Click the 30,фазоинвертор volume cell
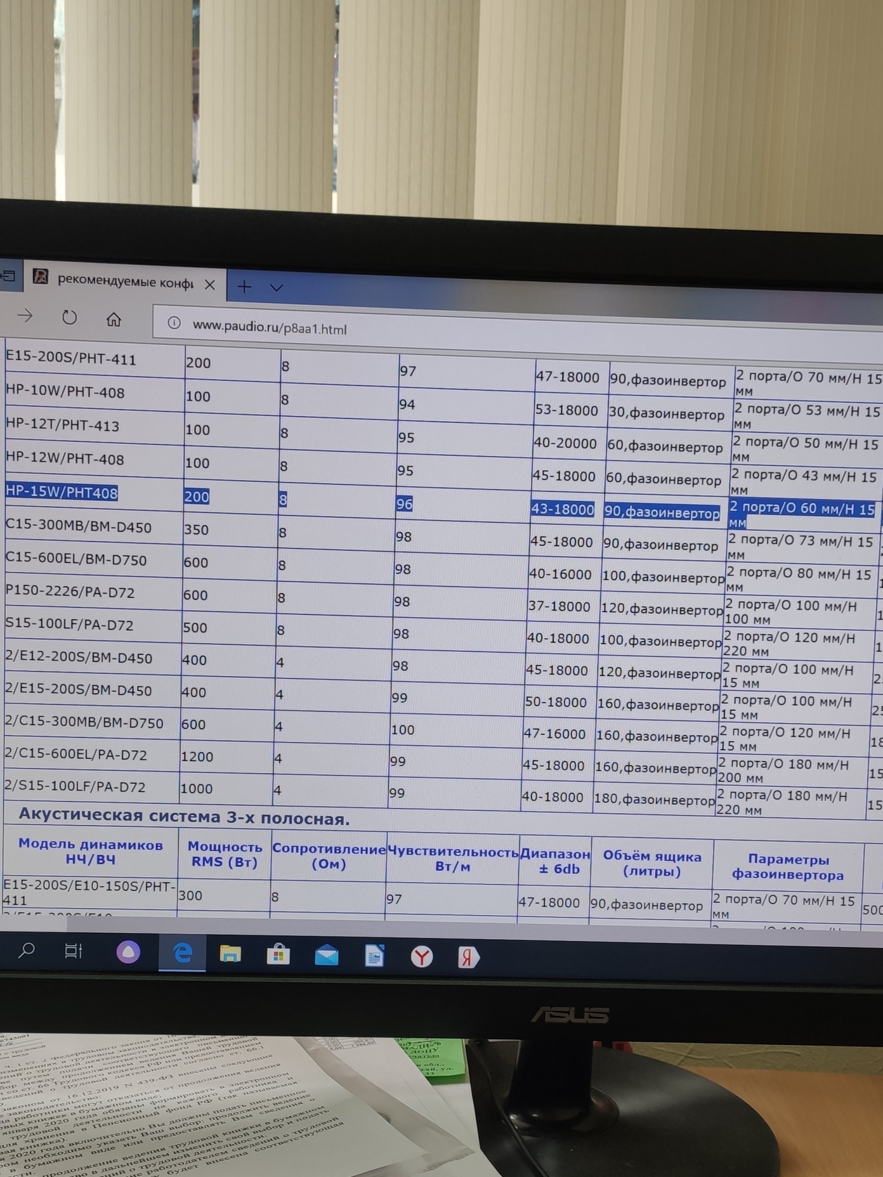883x1177 pixels. (x=666, y=413)
